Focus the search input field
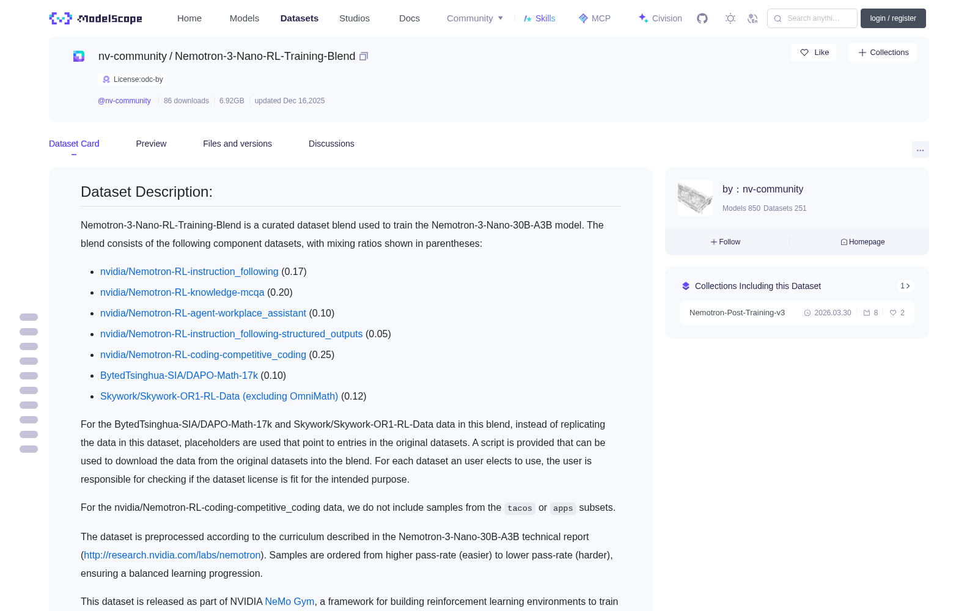This screenshot has width=978, height=611. point(812,18)
